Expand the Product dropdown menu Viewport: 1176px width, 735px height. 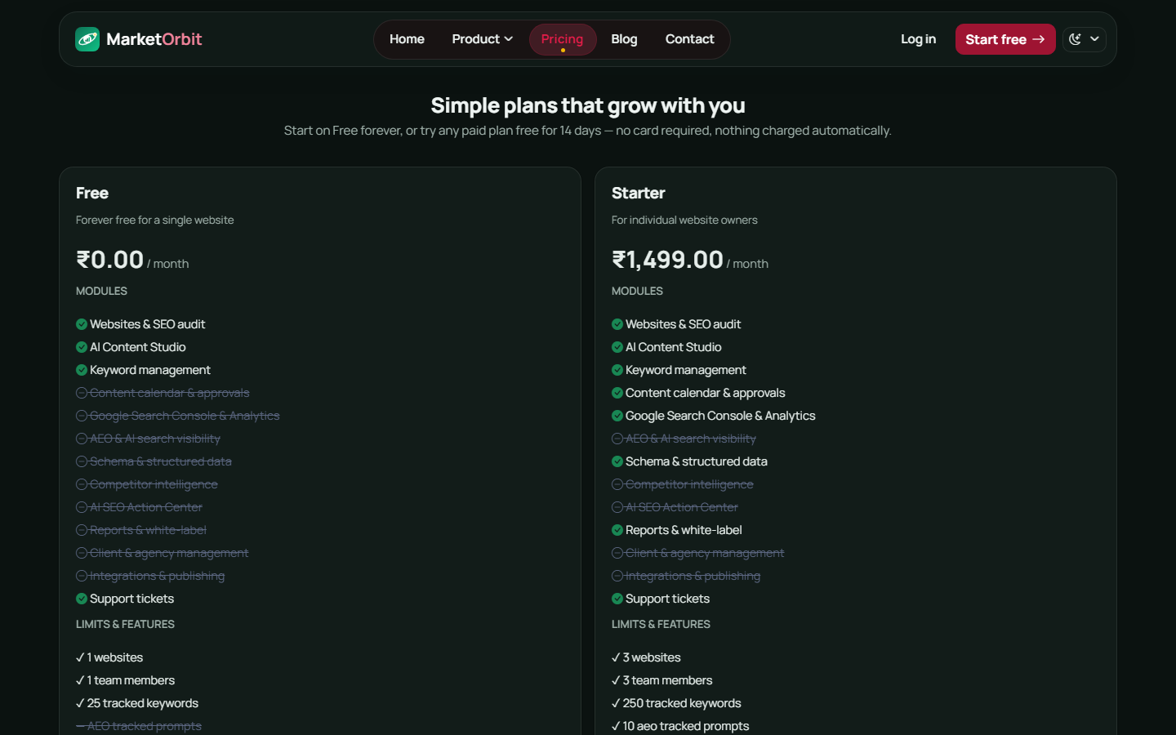(x=482, y=39)
